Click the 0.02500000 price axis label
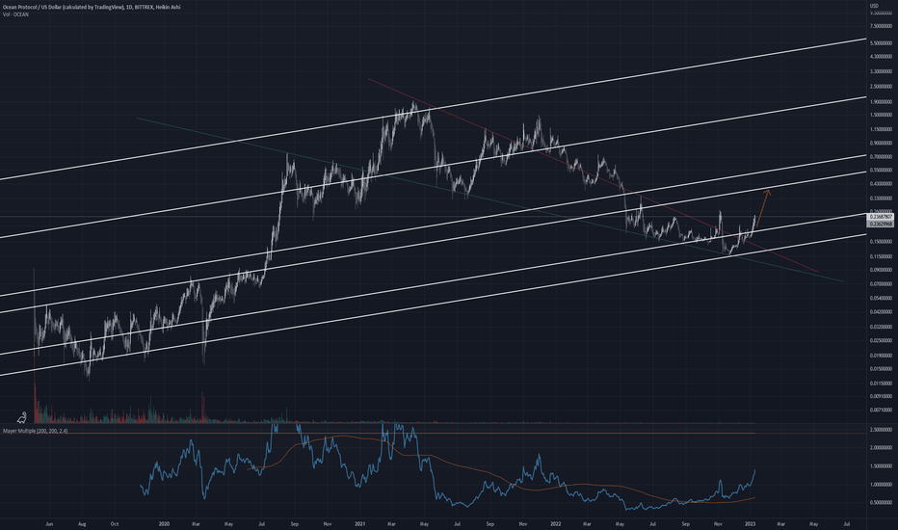This screenshot has width=898, height=530. [x=881, y=341]
